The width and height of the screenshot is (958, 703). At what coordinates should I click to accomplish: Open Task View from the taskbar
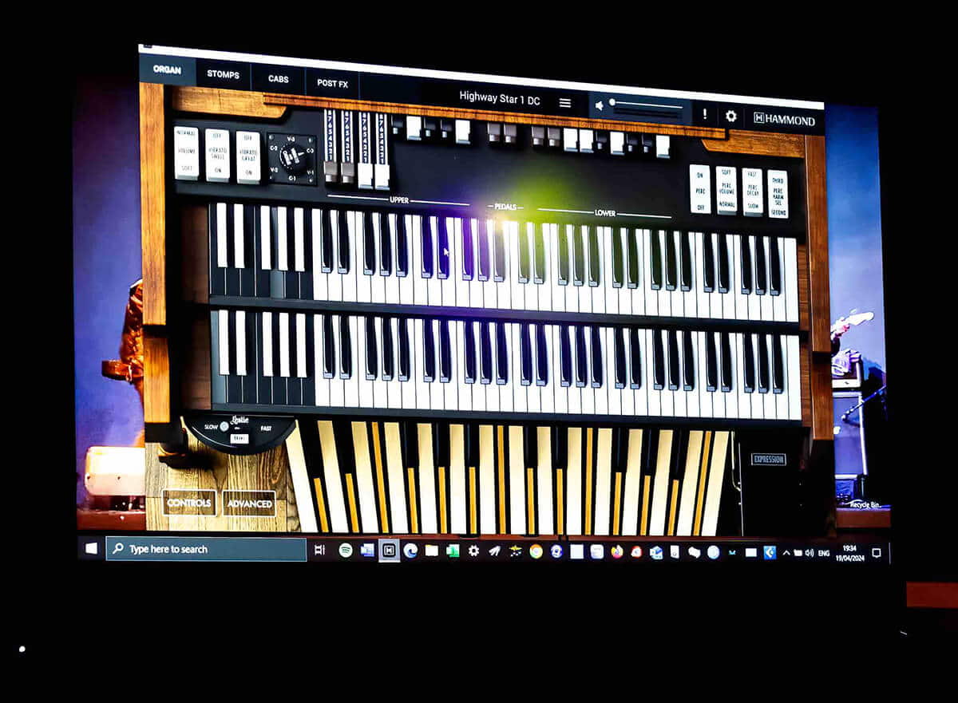[x=319, y=550]
